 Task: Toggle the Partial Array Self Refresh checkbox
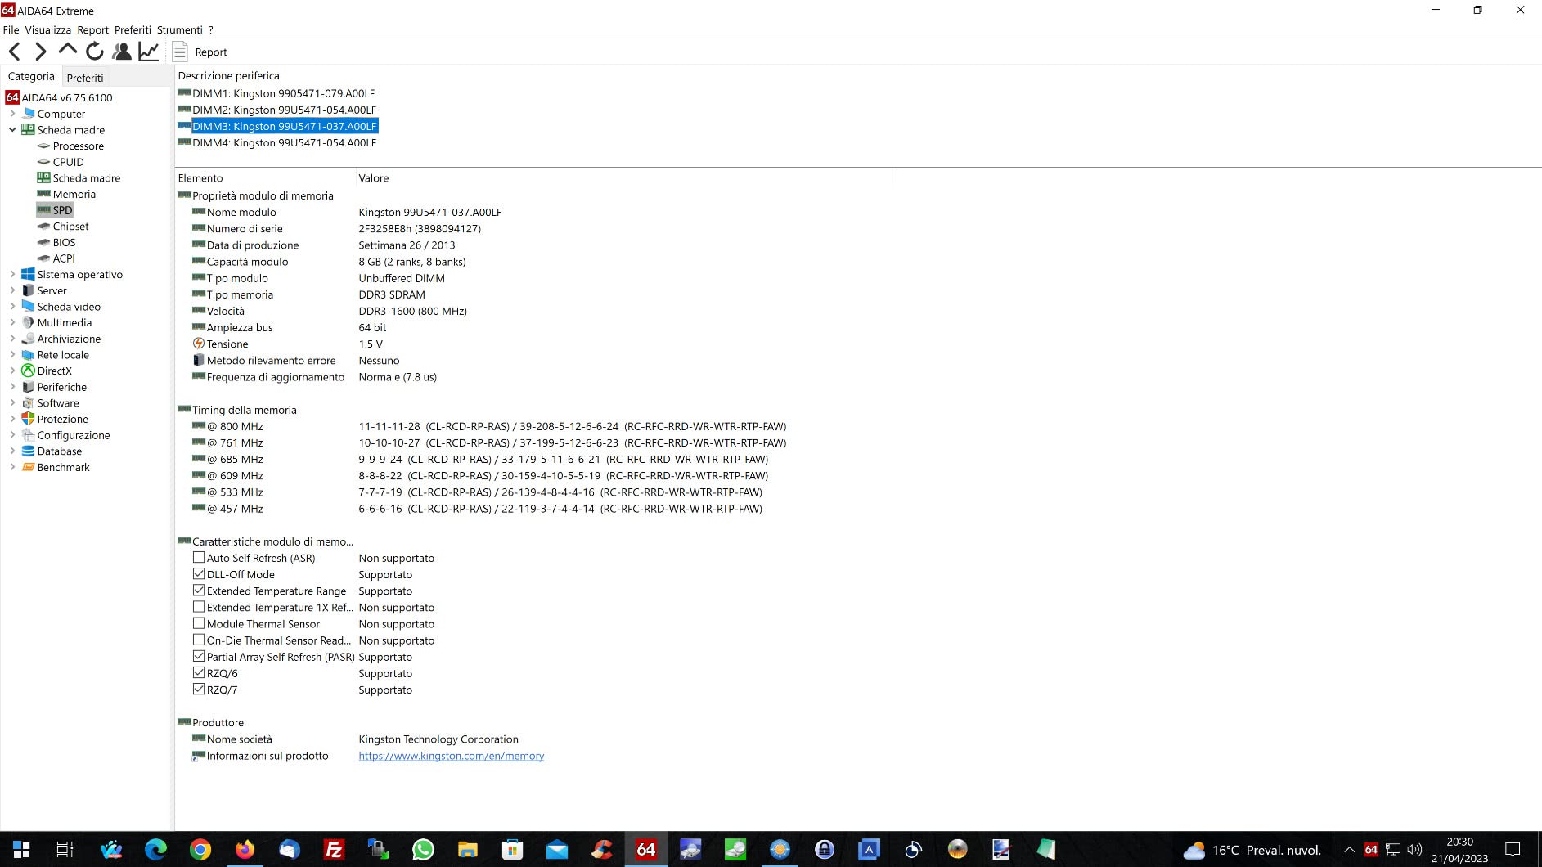199,656
